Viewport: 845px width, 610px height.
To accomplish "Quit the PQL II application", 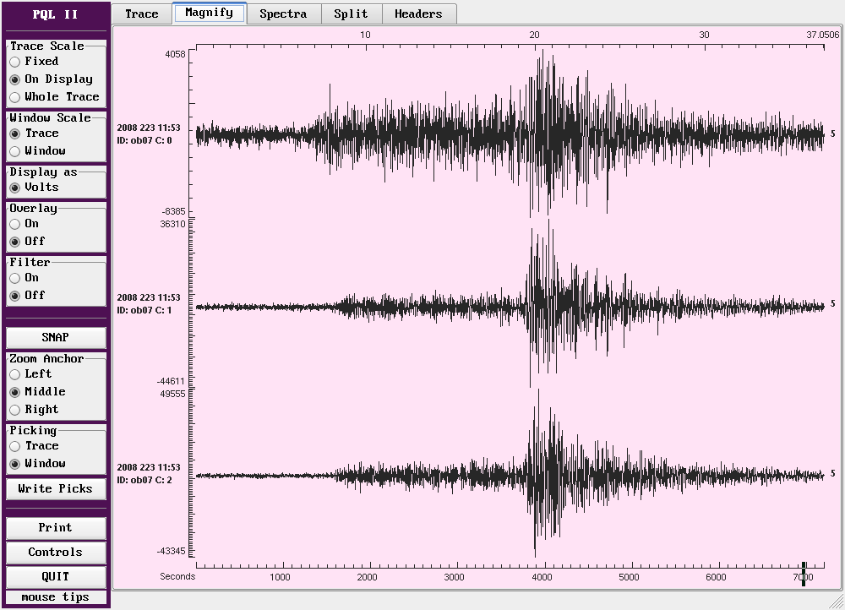I will tap(56, 577).
